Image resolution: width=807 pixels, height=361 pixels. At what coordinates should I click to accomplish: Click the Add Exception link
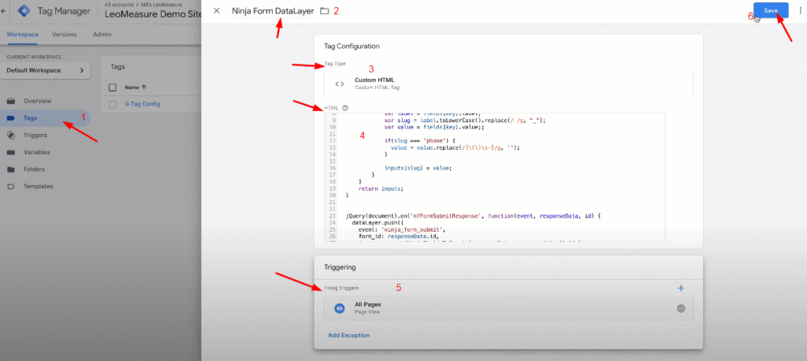tap(349, 335)
